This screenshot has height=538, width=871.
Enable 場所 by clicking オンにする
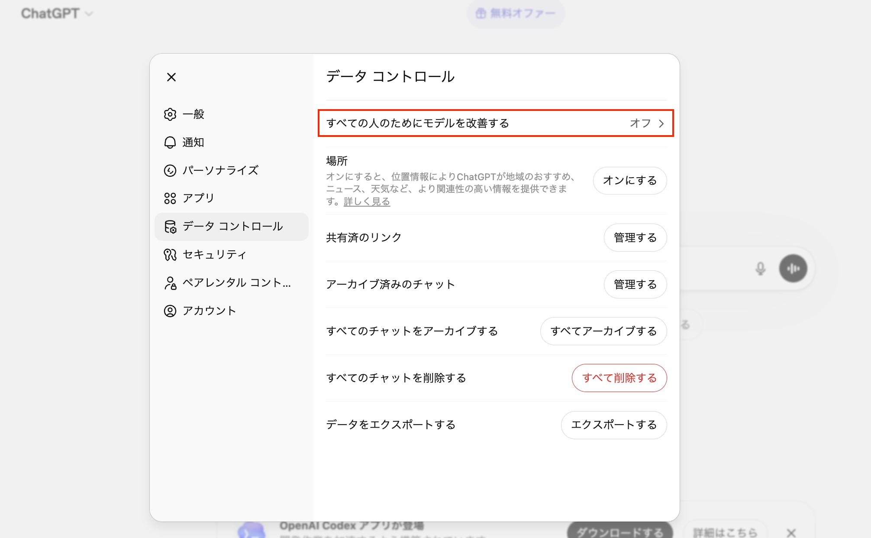tap(630, 181)
